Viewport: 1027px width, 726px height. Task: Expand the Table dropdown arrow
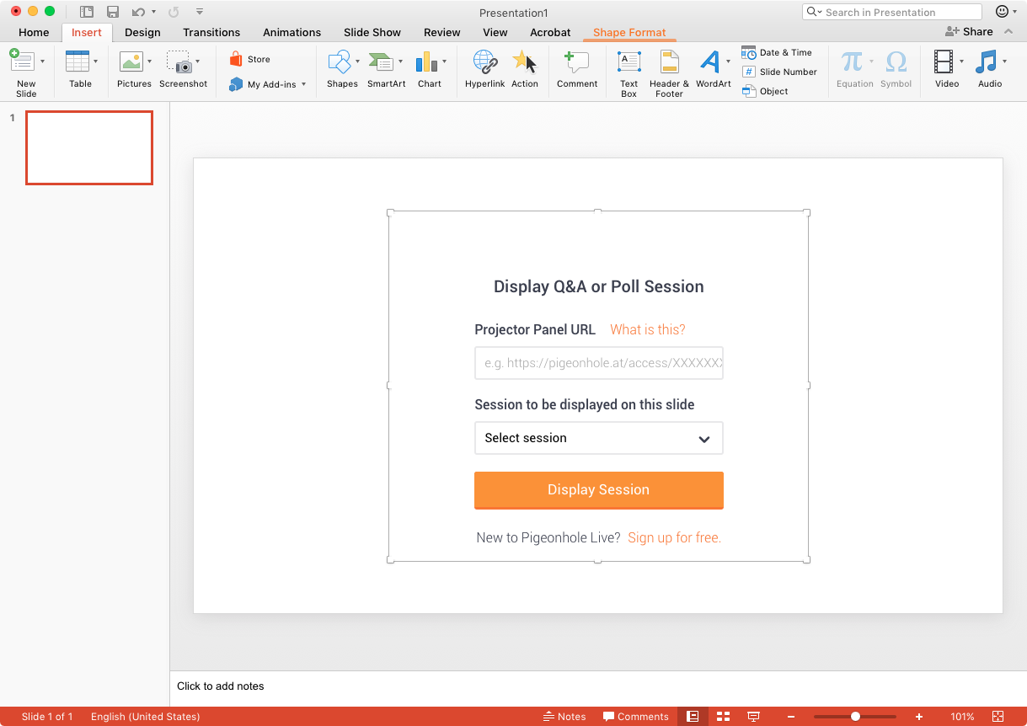[95, 61]
